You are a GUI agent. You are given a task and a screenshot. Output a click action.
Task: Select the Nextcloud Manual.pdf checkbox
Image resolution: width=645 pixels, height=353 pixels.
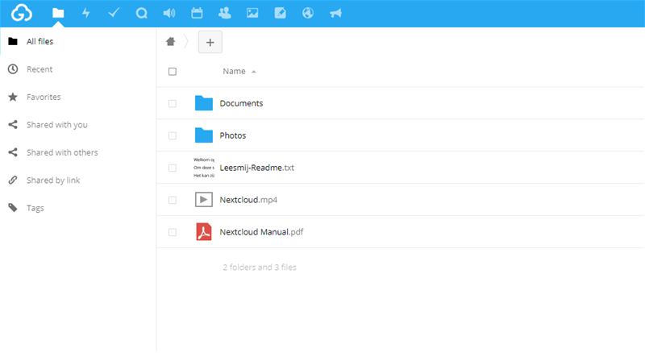click(x=173, y=232)
